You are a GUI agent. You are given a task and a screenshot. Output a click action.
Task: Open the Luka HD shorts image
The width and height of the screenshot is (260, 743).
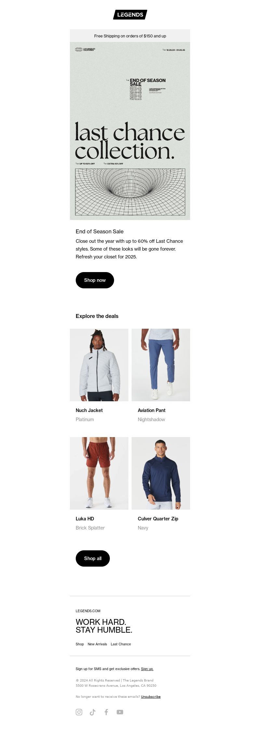click(99, 473)
